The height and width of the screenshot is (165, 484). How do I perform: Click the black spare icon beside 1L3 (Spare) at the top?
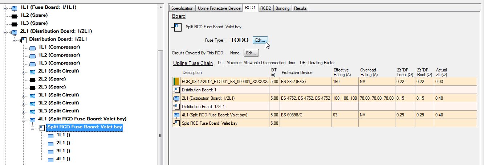[x=14, y=24]
